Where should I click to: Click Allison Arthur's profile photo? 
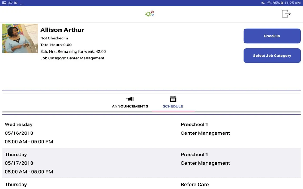tap(20, 38)
